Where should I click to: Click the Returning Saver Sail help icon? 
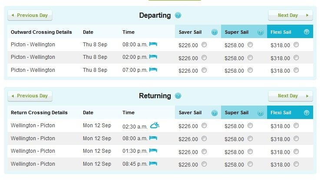pyautogui.click(x=215, y=113)
